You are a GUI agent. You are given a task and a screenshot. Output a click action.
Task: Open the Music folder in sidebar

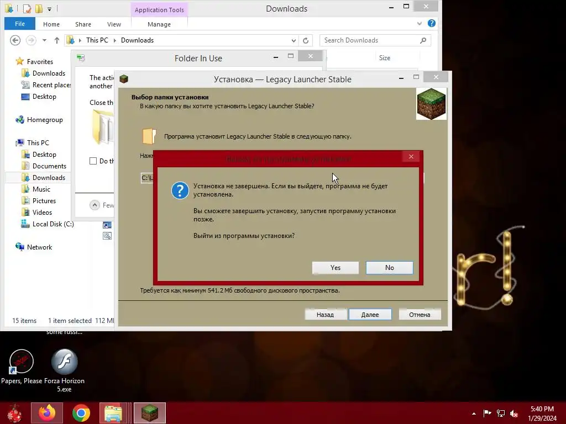tap(41, 189)
